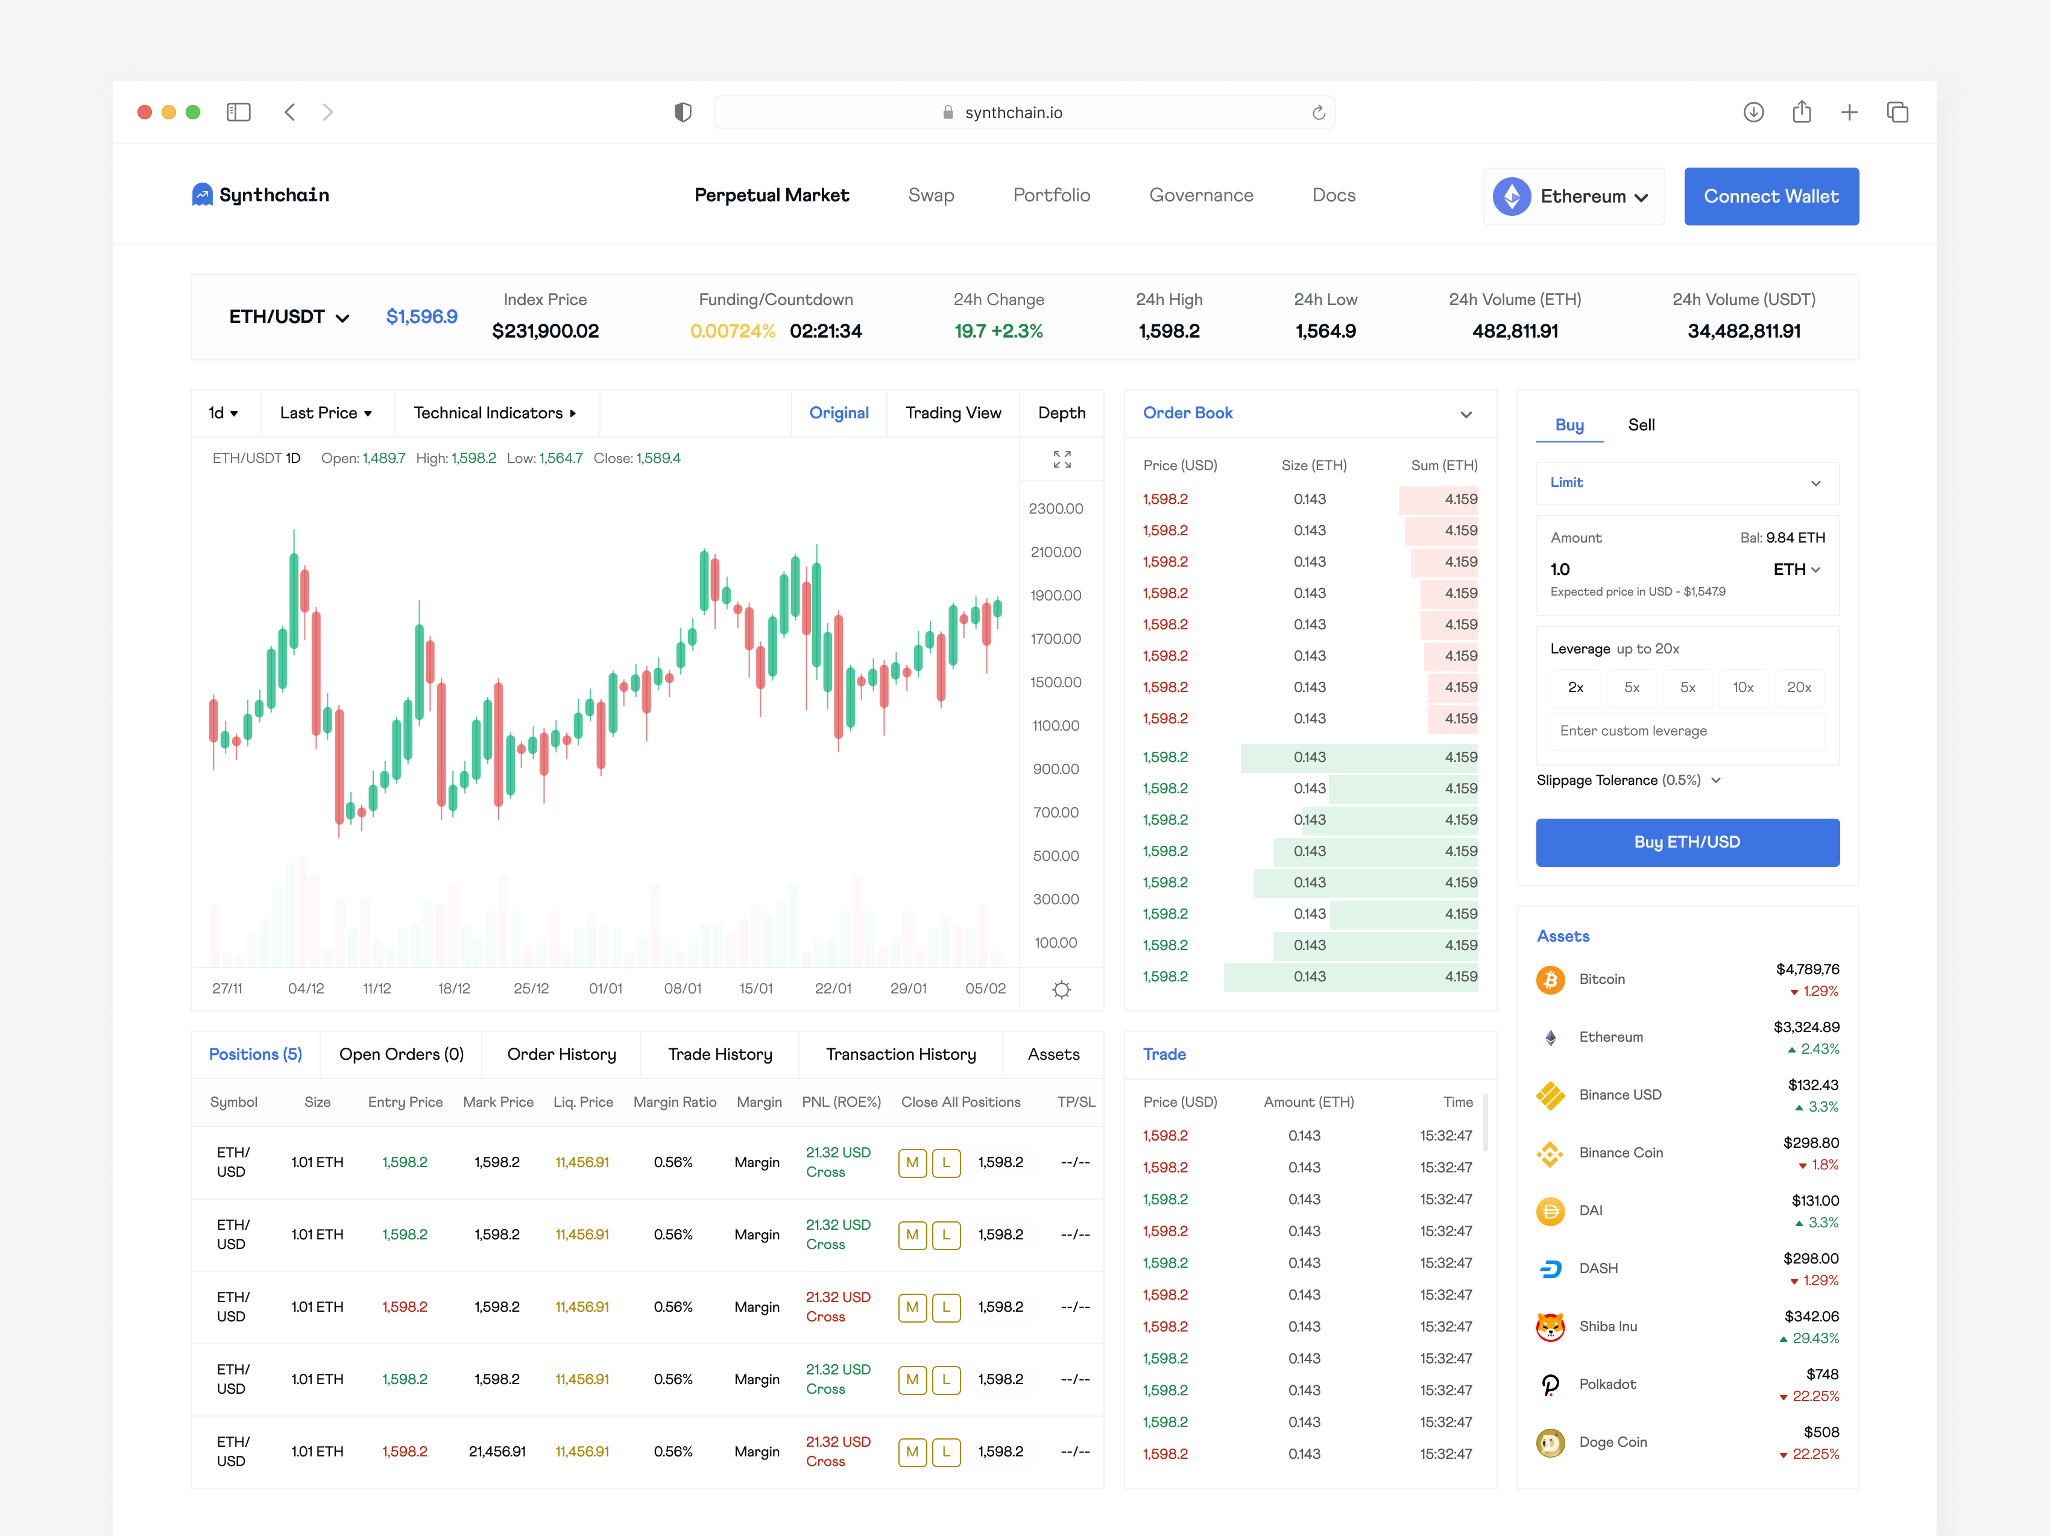Select 20x leverage

pyautogui.click(x=1800, y=687)
